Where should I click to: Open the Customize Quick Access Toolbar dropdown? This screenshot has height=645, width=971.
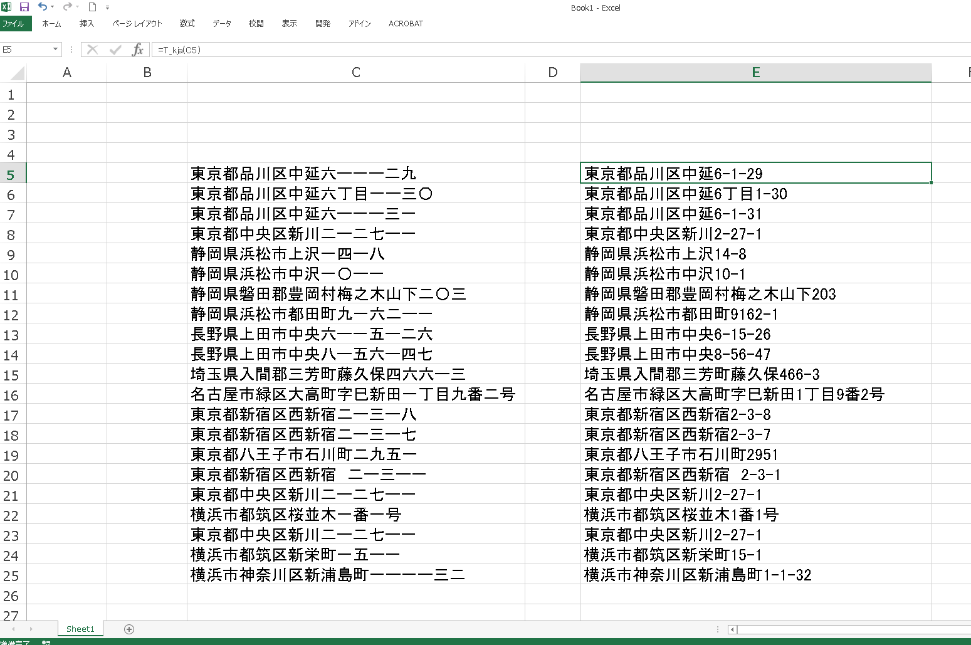tap(107, 8)
